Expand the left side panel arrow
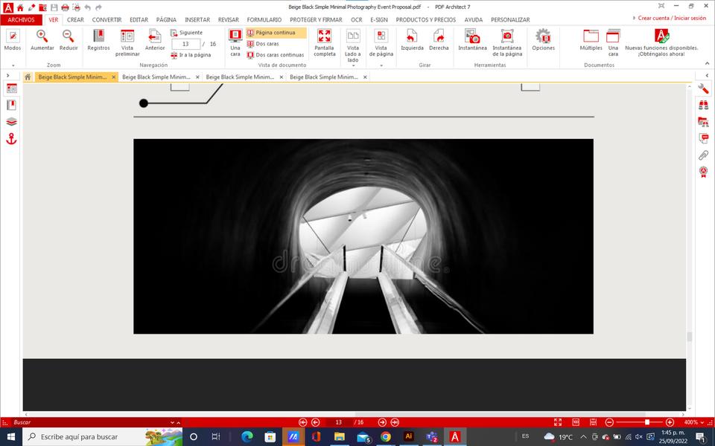 tap(7, 76)
